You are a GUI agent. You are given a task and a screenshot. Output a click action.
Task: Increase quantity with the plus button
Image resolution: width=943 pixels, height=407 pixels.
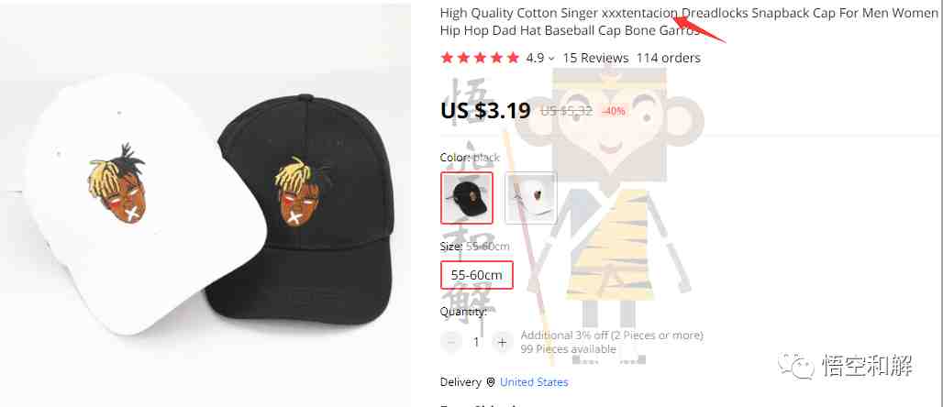pos(502,342)
